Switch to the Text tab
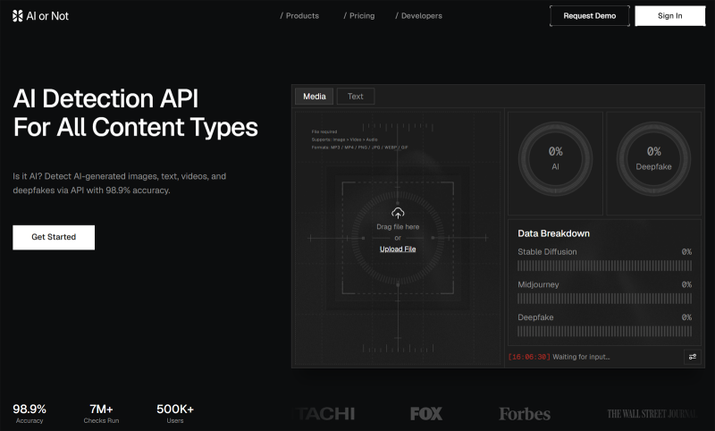The height and width of the screenshot is (431, 715). point(356,97)
